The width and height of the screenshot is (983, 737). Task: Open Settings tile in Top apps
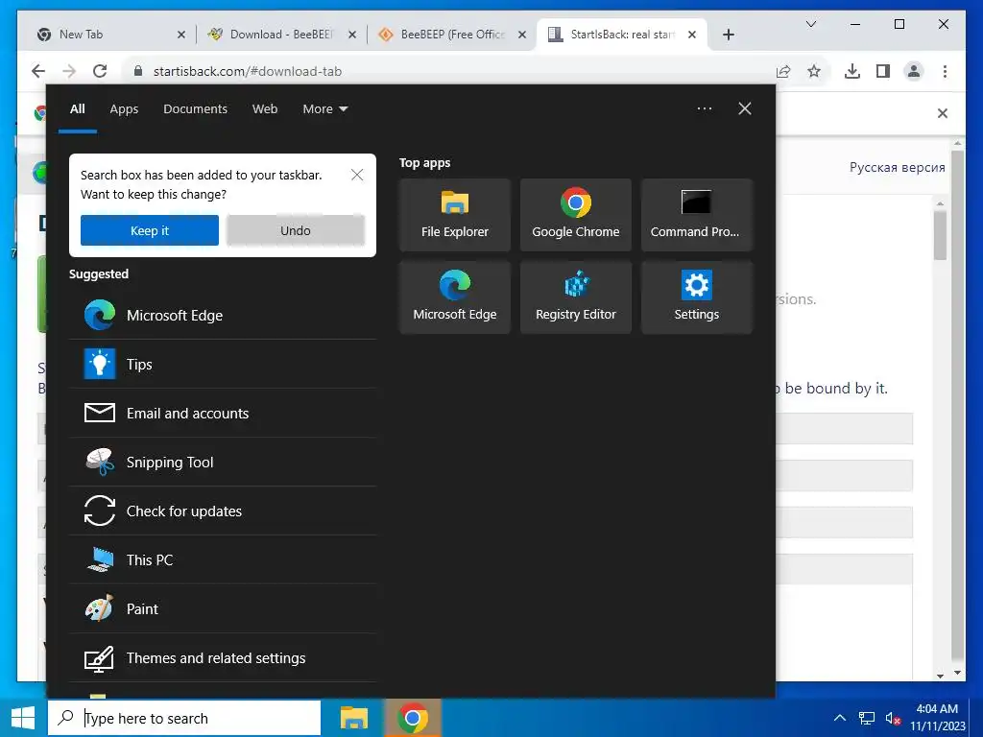click(x=697, y=297)
